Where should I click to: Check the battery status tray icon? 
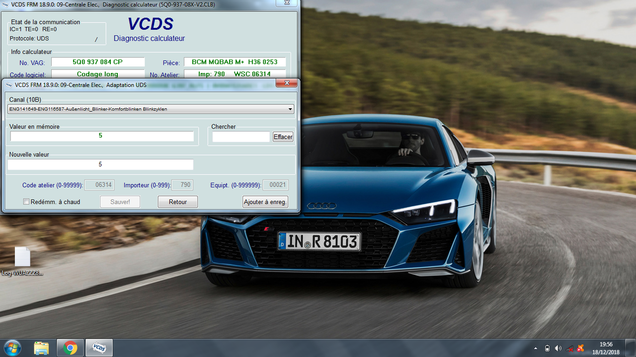click(x=547, y=348)
